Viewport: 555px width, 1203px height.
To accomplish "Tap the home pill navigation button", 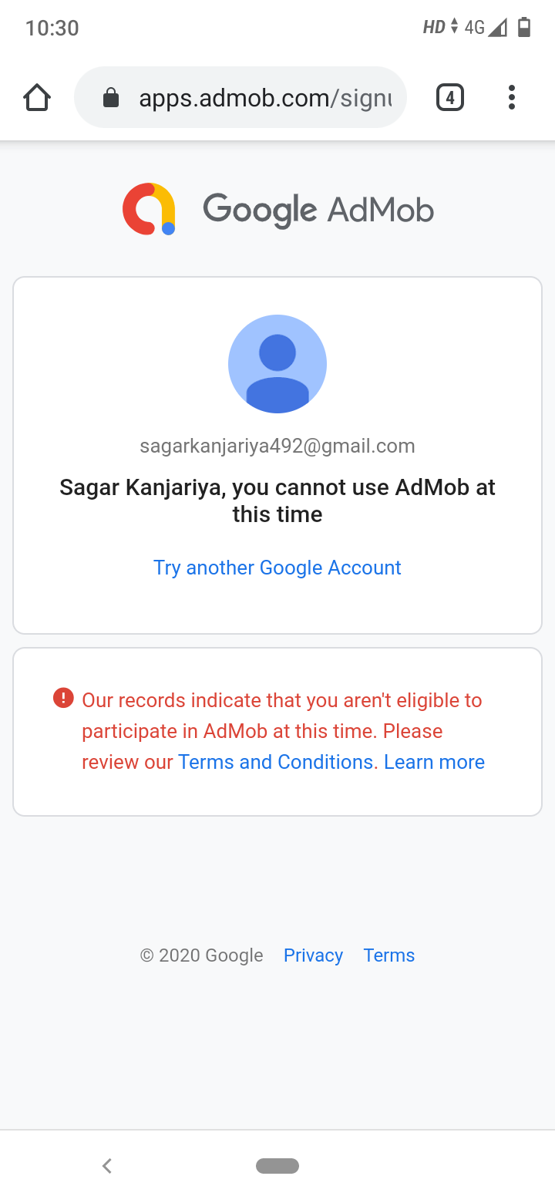I will coord(277,1166).
